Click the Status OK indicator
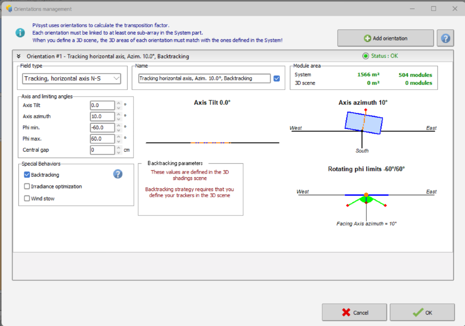Screen dimensions: 465x326 click(380, 56)
